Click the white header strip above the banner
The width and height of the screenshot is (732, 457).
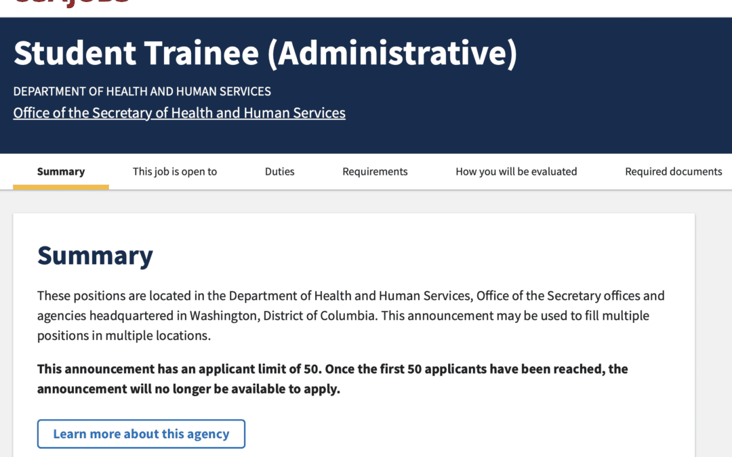pos(407,8)
